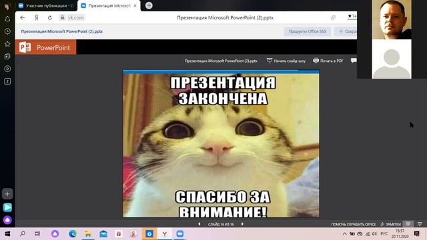The image size is (427, 240).
Task: Click the copy-page icon near the title
Action: pos(333,18)
